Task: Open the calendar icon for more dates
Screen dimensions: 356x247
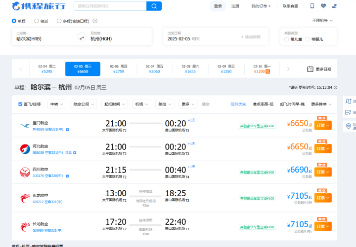Action: [310, 69]
